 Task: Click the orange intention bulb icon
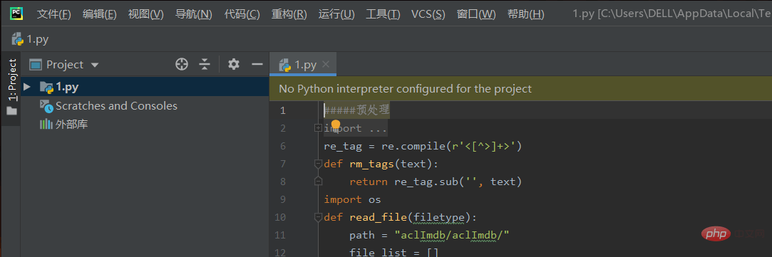[x=336, y=125]
